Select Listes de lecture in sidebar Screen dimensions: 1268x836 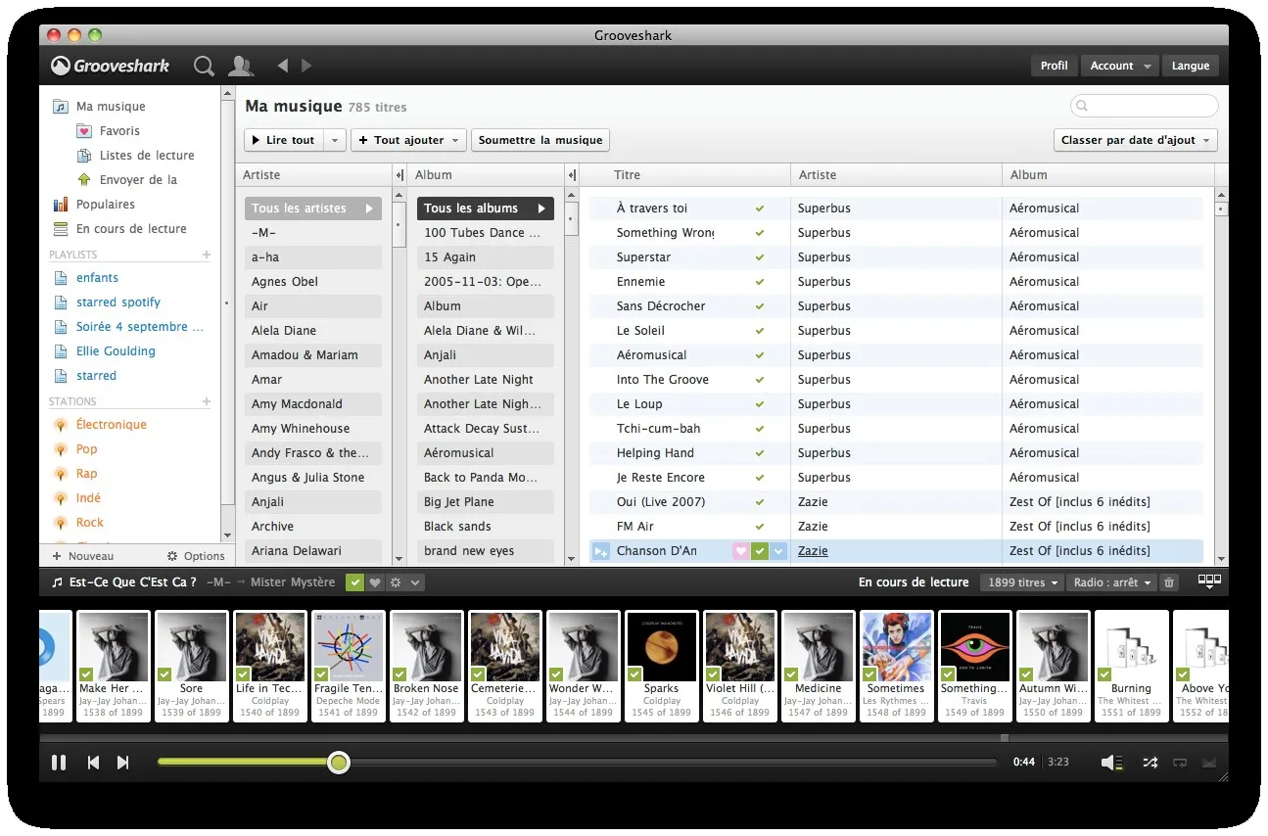tap(147, 156)
